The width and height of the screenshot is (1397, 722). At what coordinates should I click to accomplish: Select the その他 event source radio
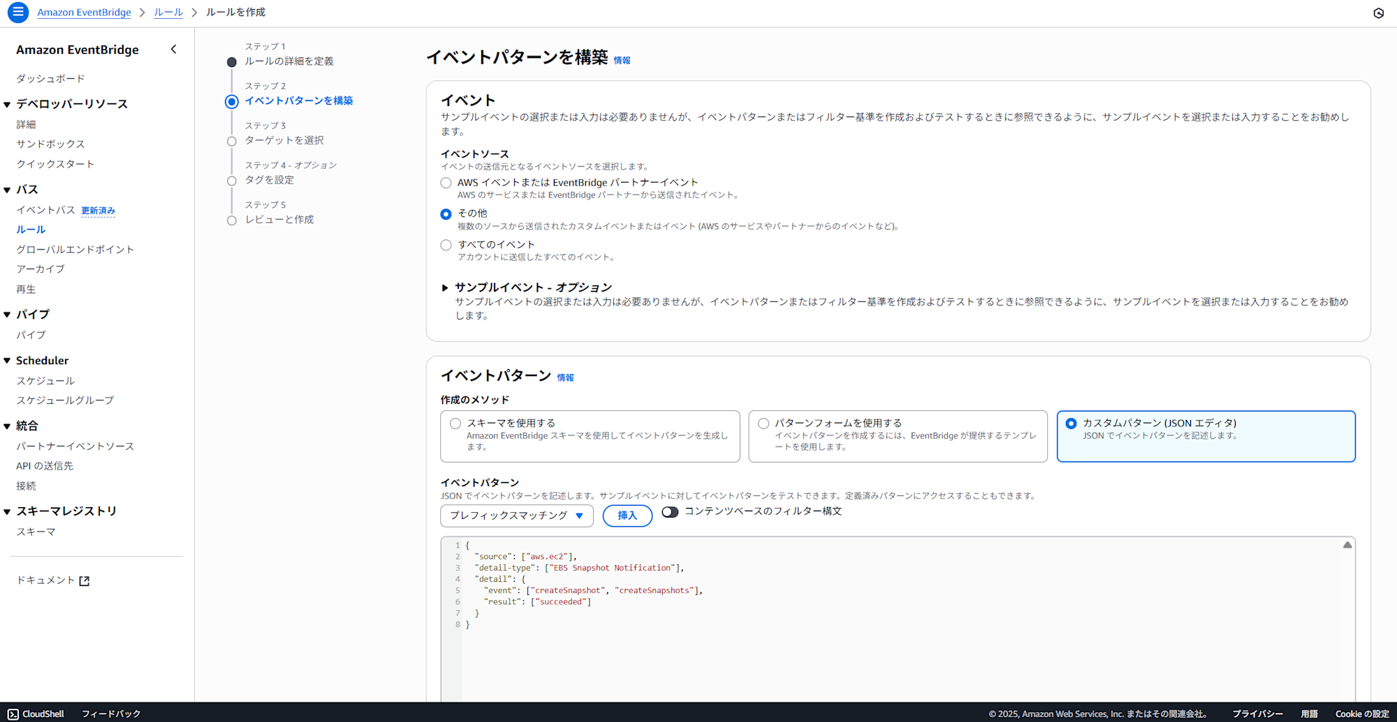pyautogui.click(x=446, y=214)
